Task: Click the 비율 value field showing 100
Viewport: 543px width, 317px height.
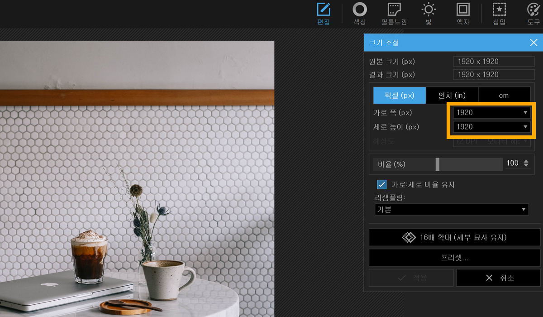Action: coord(513,163)
